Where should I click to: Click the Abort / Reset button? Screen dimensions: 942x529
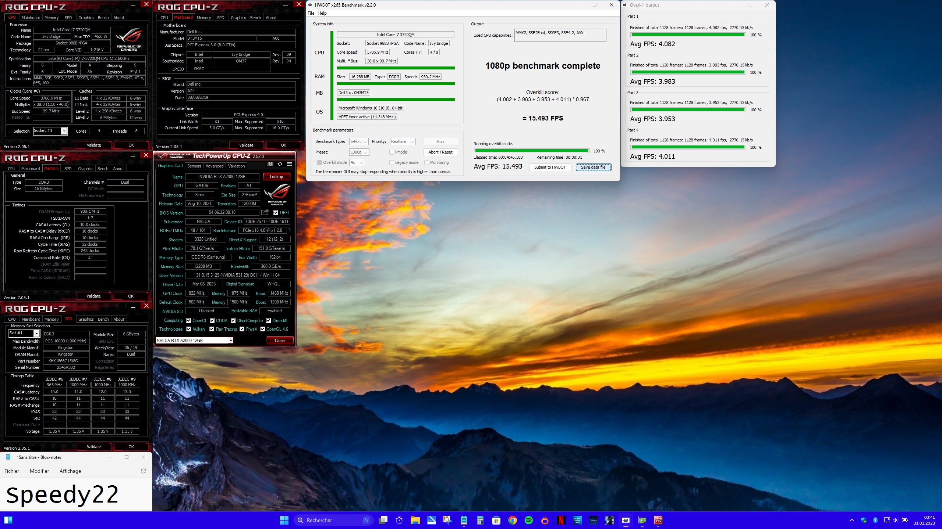(x=440, y=152)
